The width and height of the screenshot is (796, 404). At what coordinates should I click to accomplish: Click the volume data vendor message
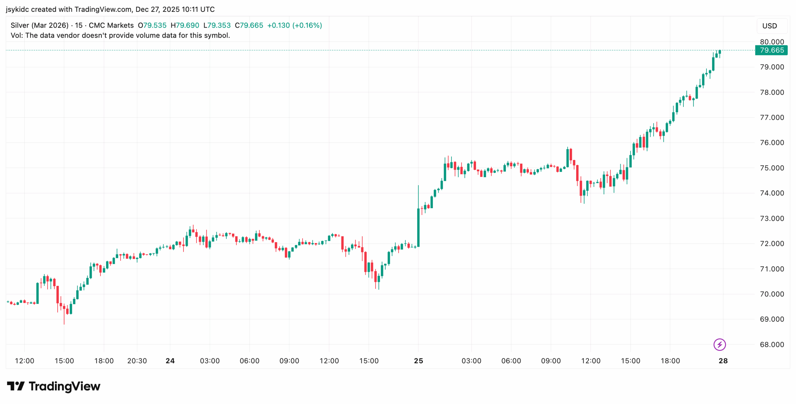coord(120,35)
